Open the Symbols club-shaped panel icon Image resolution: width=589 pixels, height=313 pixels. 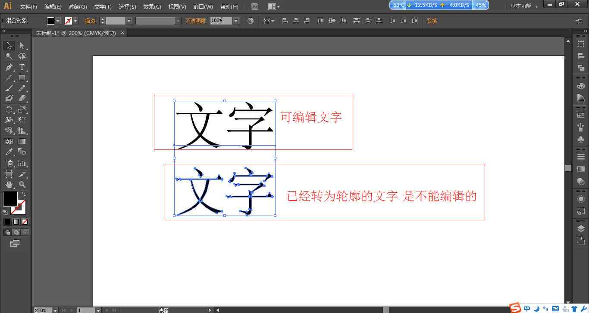coord(581,140)
